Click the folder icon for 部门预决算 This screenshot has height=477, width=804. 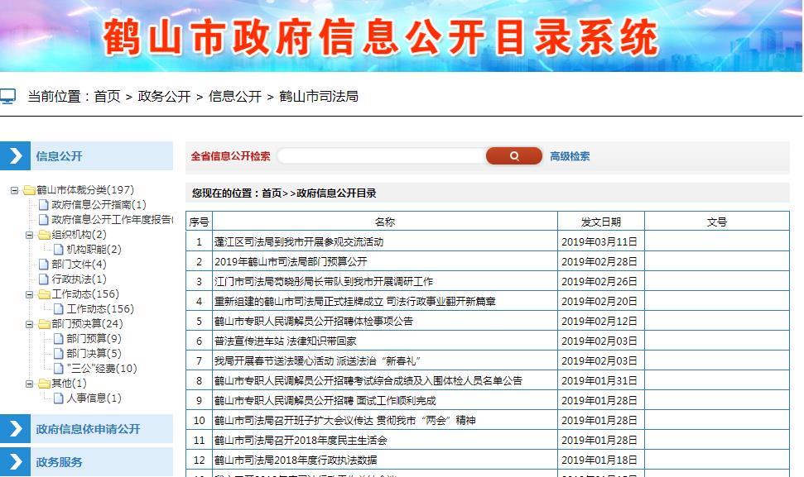click(x=44, y=324)
